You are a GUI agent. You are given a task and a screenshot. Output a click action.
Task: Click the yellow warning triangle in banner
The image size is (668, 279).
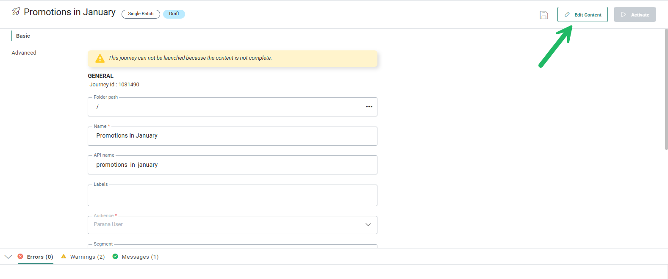100,58
